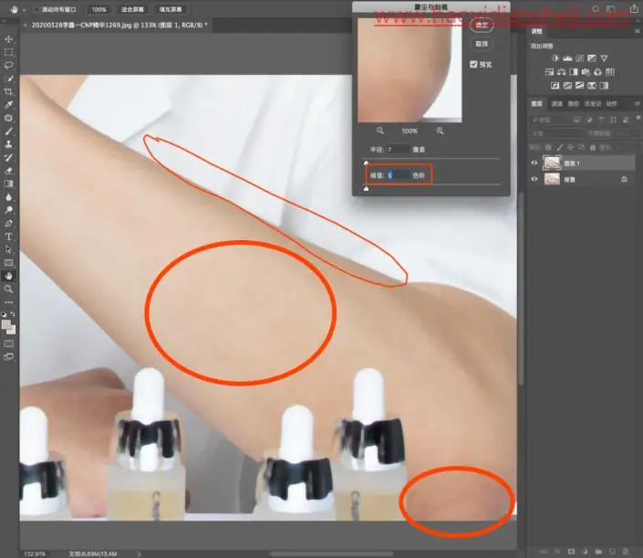
Task: Add a Channel Mixer adjustment
Action: 598,72
